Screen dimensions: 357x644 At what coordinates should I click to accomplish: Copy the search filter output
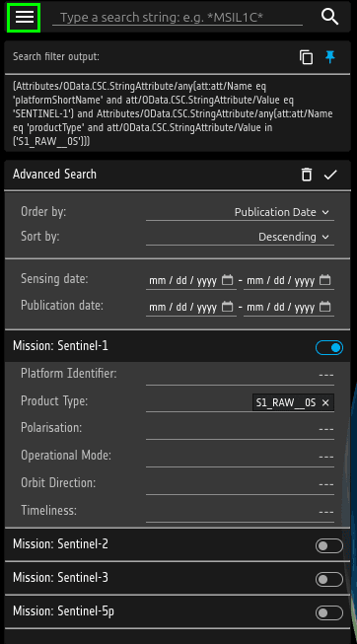306,57
